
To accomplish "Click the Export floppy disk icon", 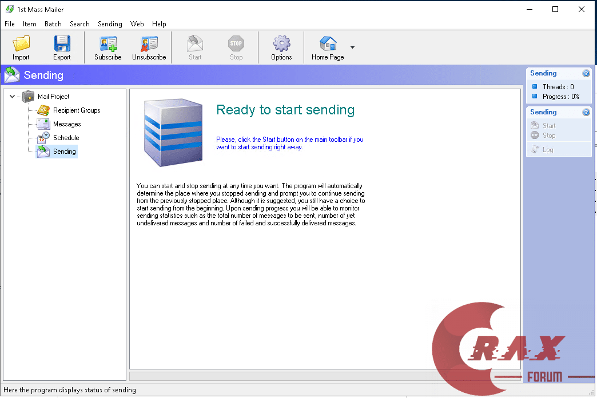I will [x=62, y=43].
